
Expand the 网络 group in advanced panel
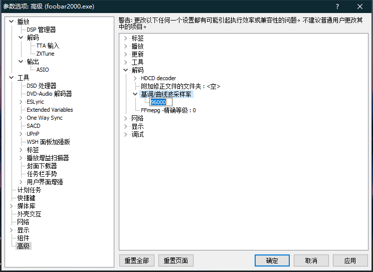pyautogui.click(x=126, y=118)
